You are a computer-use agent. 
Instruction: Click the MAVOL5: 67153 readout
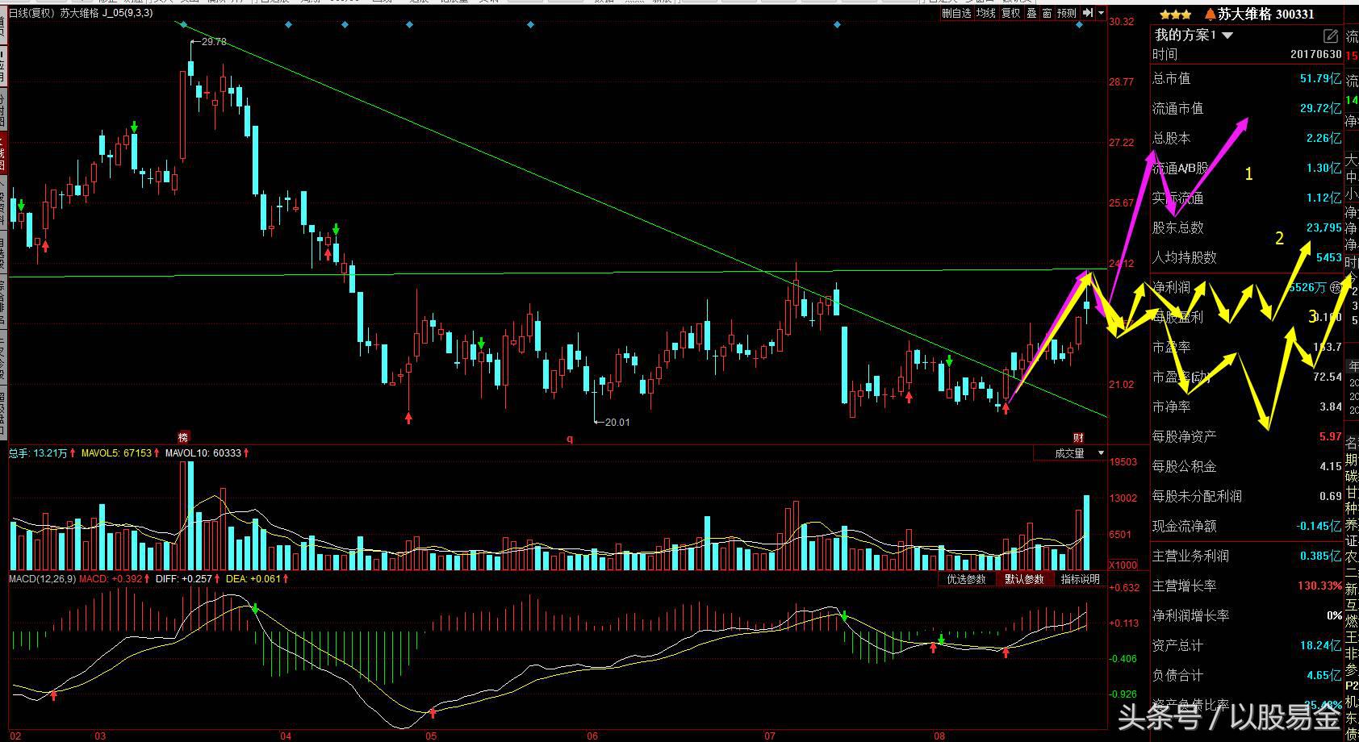tap(116, 453)
